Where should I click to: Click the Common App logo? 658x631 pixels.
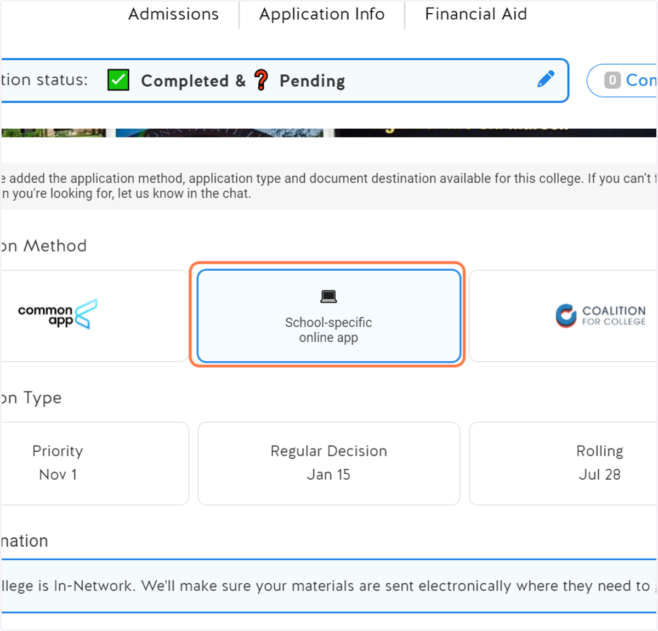(x=58, y=314)
